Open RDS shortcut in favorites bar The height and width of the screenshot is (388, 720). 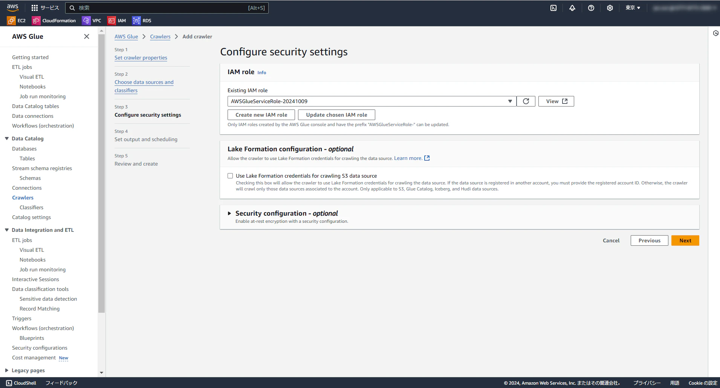click(142, 21)
